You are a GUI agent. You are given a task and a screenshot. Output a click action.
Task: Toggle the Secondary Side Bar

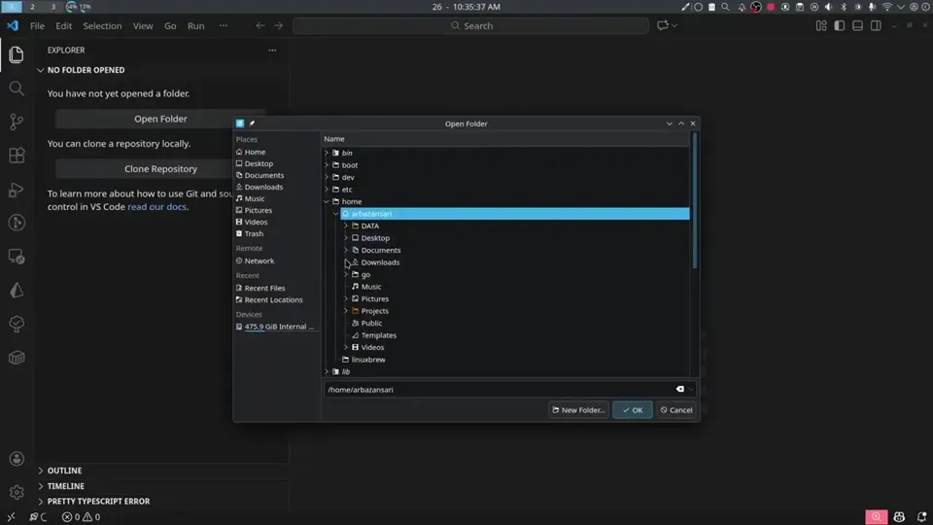[x=876, y=25]
